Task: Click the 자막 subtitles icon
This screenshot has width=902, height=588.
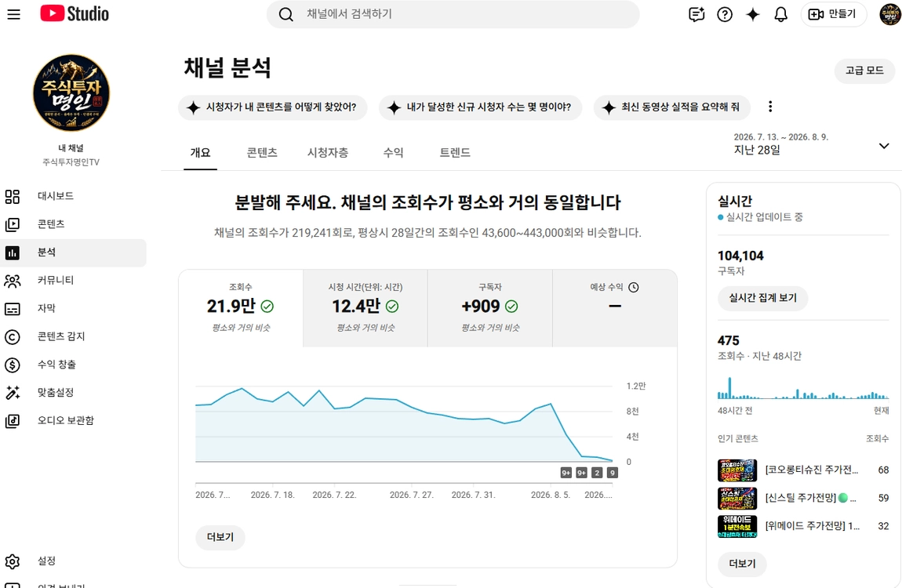Action: click(13, 309)
